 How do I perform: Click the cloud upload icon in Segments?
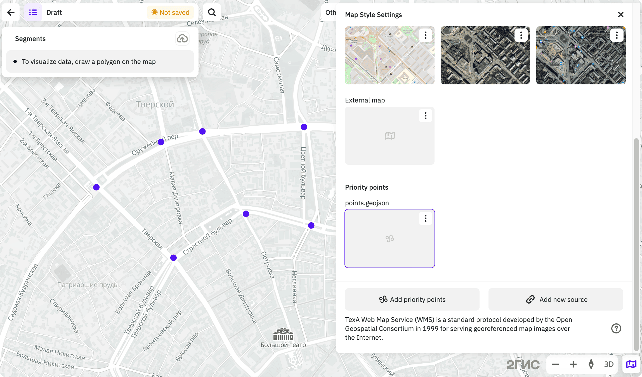tap(182, 39)
